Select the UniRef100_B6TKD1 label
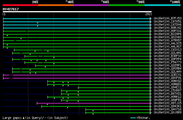The image size is (183, 120). (168, 94)
